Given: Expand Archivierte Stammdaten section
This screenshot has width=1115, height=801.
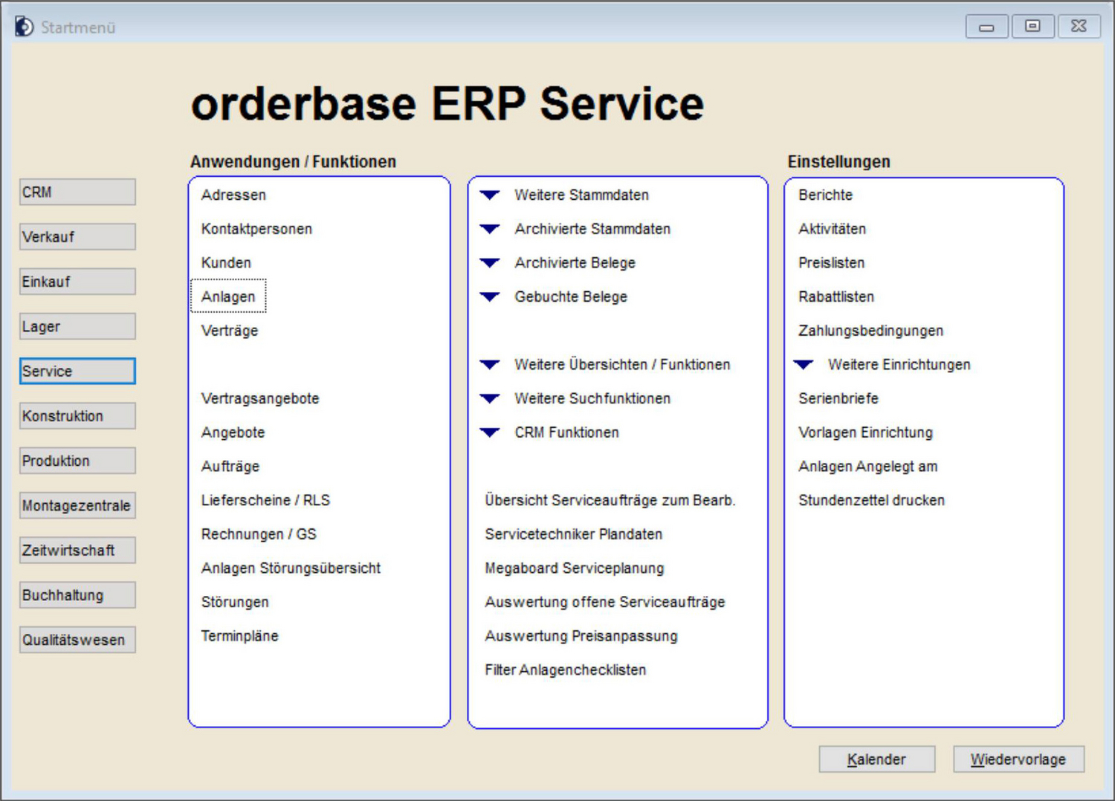Looking at the screenshot, I should point(490,229).
